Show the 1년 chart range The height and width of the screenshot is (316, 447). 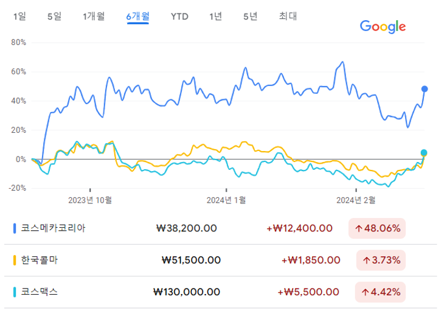215,16
